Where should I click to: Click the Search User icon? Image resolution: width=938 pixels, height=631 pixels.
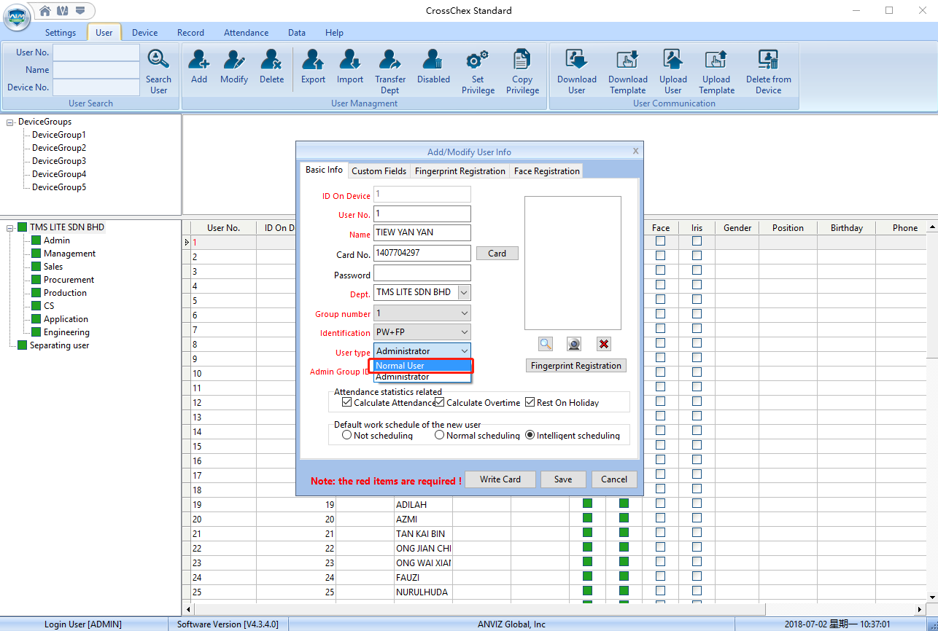pyautogui.click(x=158, y=68)
